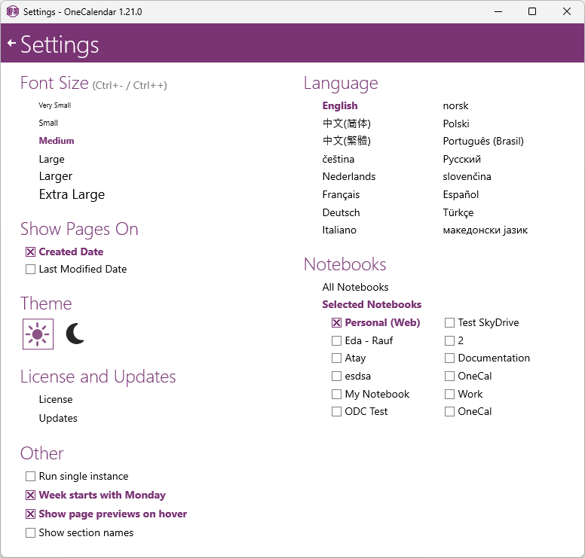Check the notebook named 2

pyautogui.click(x=449, y=340)
